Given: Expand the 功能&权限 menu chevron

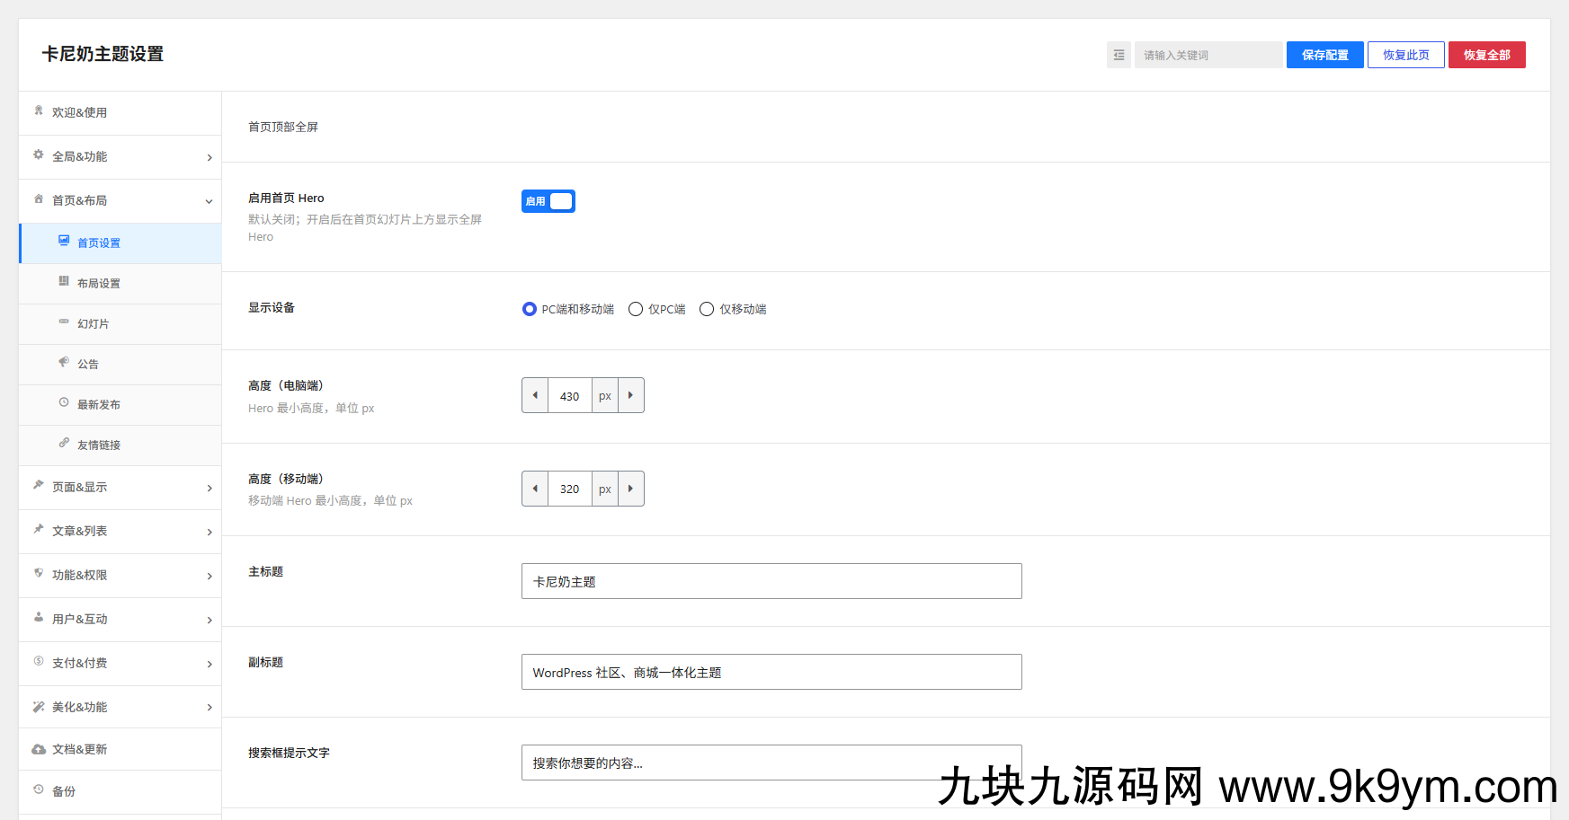Looking at the screenshot, I should 209,576.
